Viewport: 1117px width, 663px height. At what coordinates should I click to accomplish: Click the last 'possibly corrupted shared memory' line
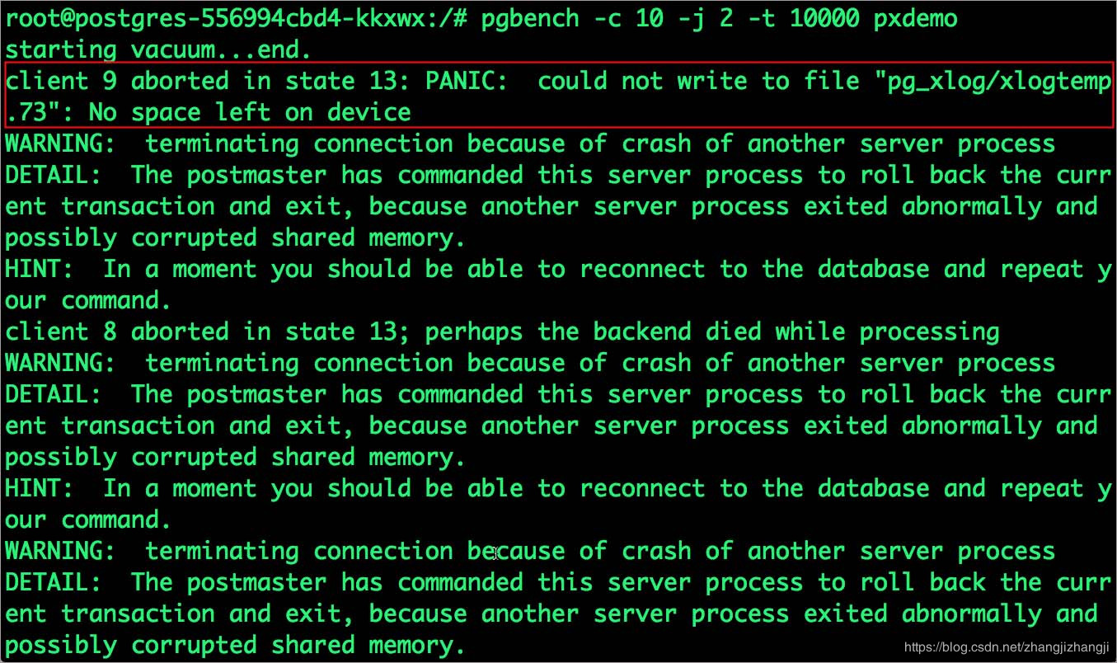(x=235, y=645)
